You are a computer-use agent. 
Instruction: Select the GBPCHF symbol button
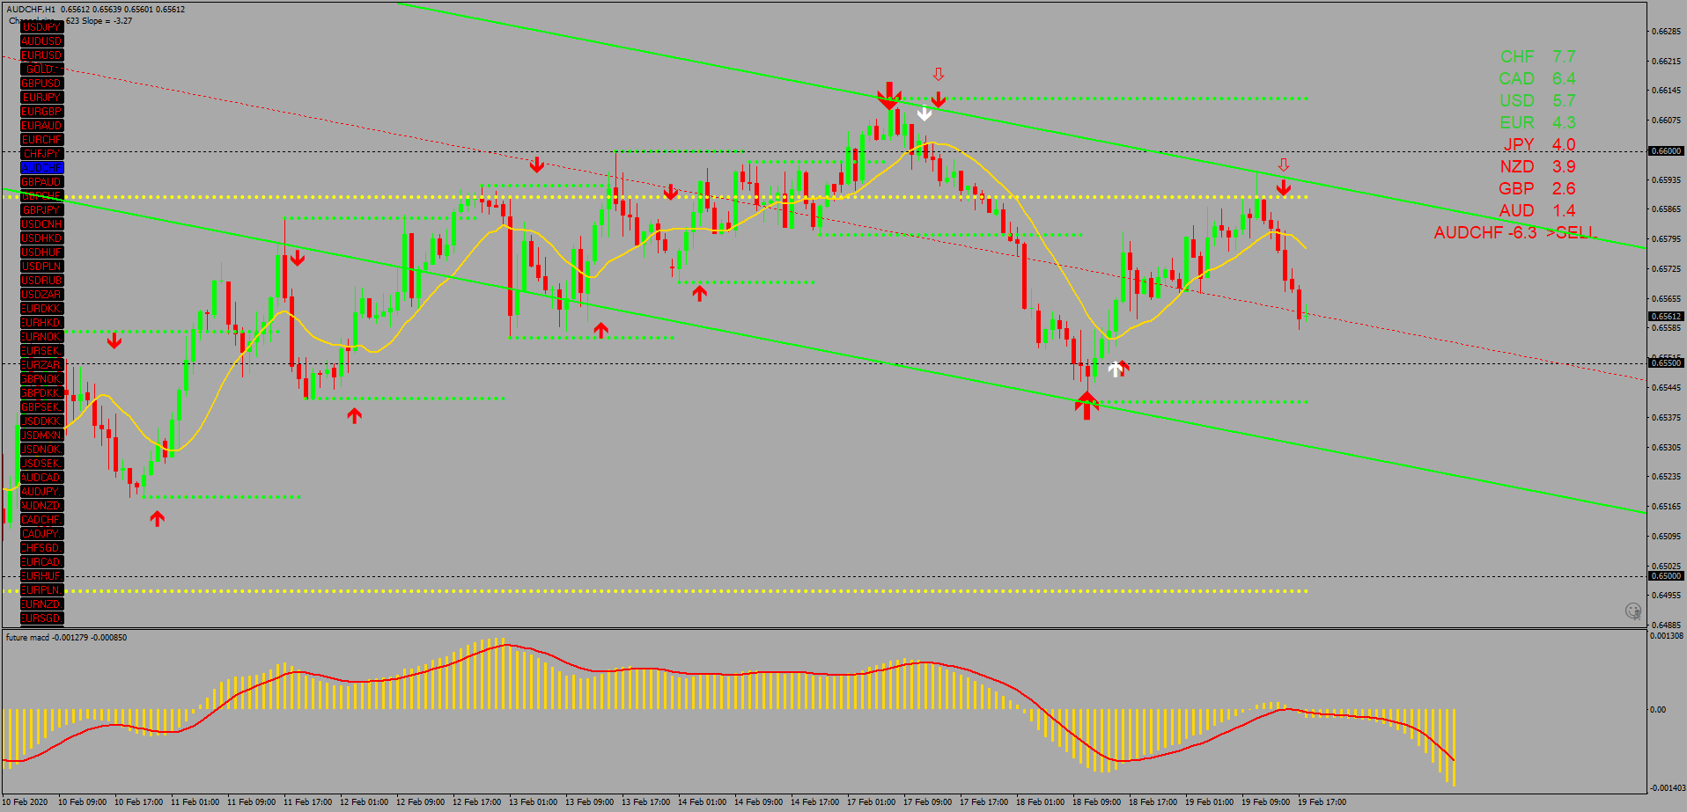(x=42, y=196)
